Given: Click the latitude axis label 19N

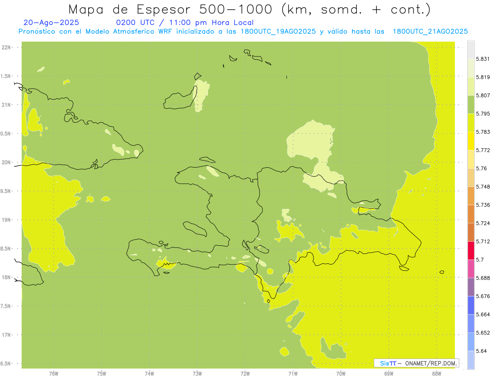Looking at the screenshot, I should coord(6,220).
